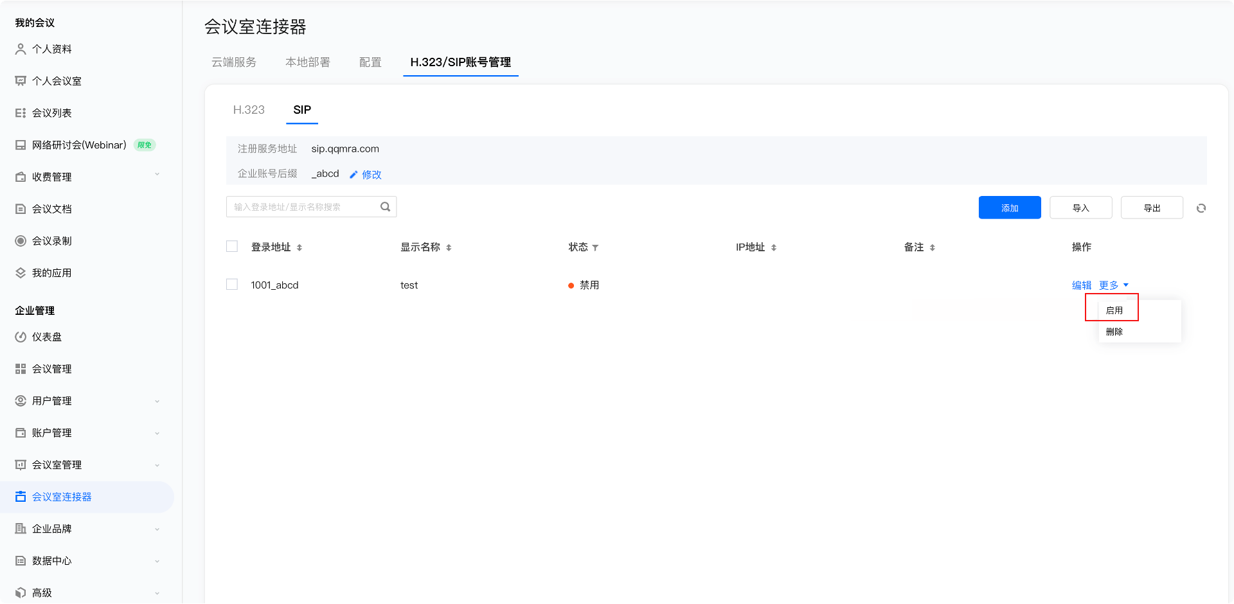Expand the 账户管理 chevron

(157, 434)
